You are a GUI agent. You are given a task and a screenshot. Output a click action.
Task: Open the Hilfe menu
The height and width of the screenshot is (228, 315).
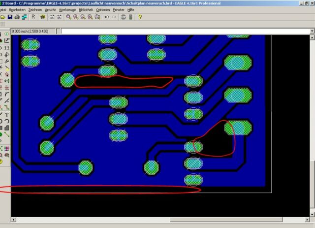point(130,10)
